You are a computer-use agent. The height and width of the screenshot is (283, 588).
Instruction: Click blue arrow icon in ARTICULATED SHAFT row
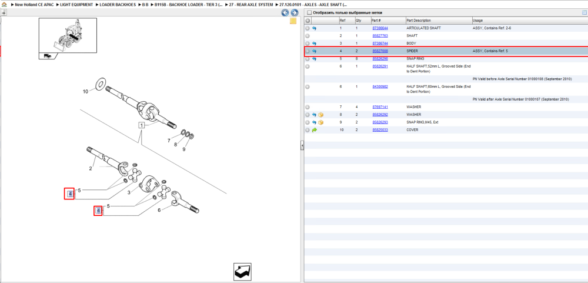pyautogui.click(x=314, y=28)
